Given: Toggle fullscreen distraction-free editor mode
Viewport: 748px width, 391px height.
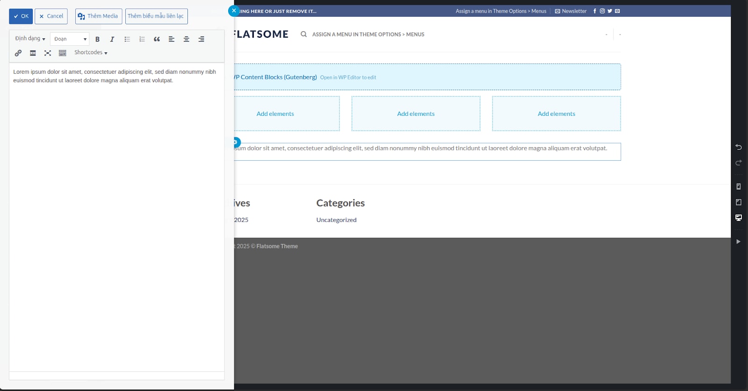Looking at the screenshot, I should pos(48,53).
